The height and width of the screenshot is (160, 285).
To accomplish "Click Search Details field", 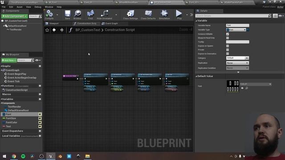I will click(x=233, y=16).
